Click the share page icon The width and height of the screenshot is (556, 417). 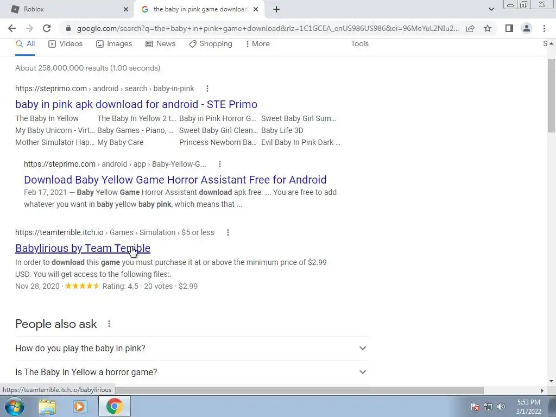tap(470, 28)
